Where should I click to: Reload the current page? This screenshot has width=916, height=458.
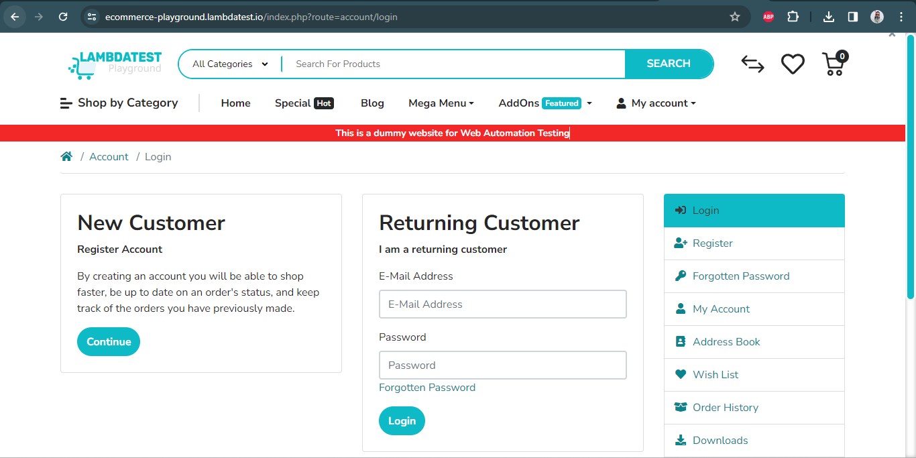click(x=63, y=17)
